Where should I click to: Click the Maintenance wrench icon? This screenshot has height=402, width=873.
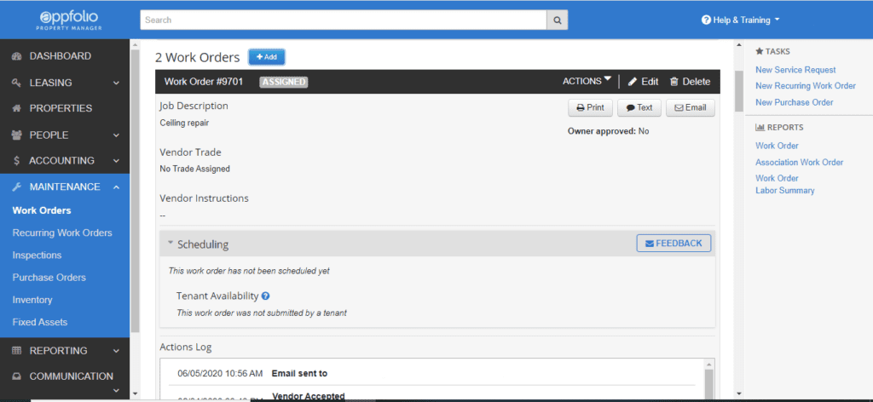(x=17, y=187)
